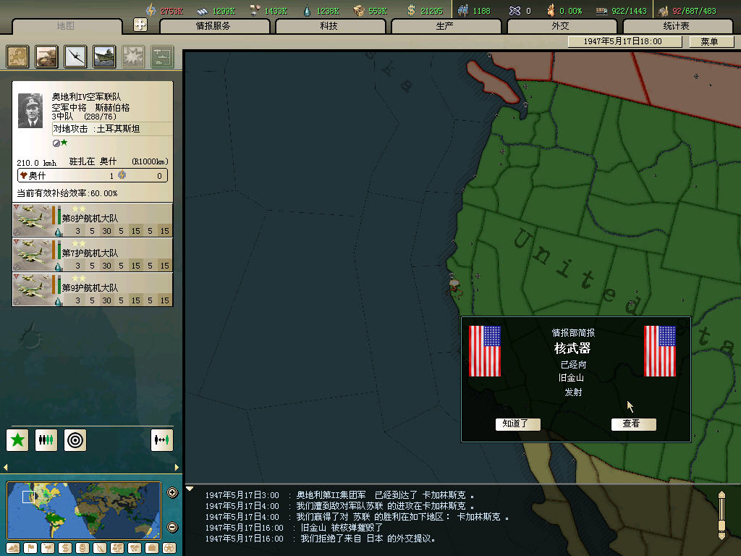Switch to political map mode flag icon

[30, 549]
